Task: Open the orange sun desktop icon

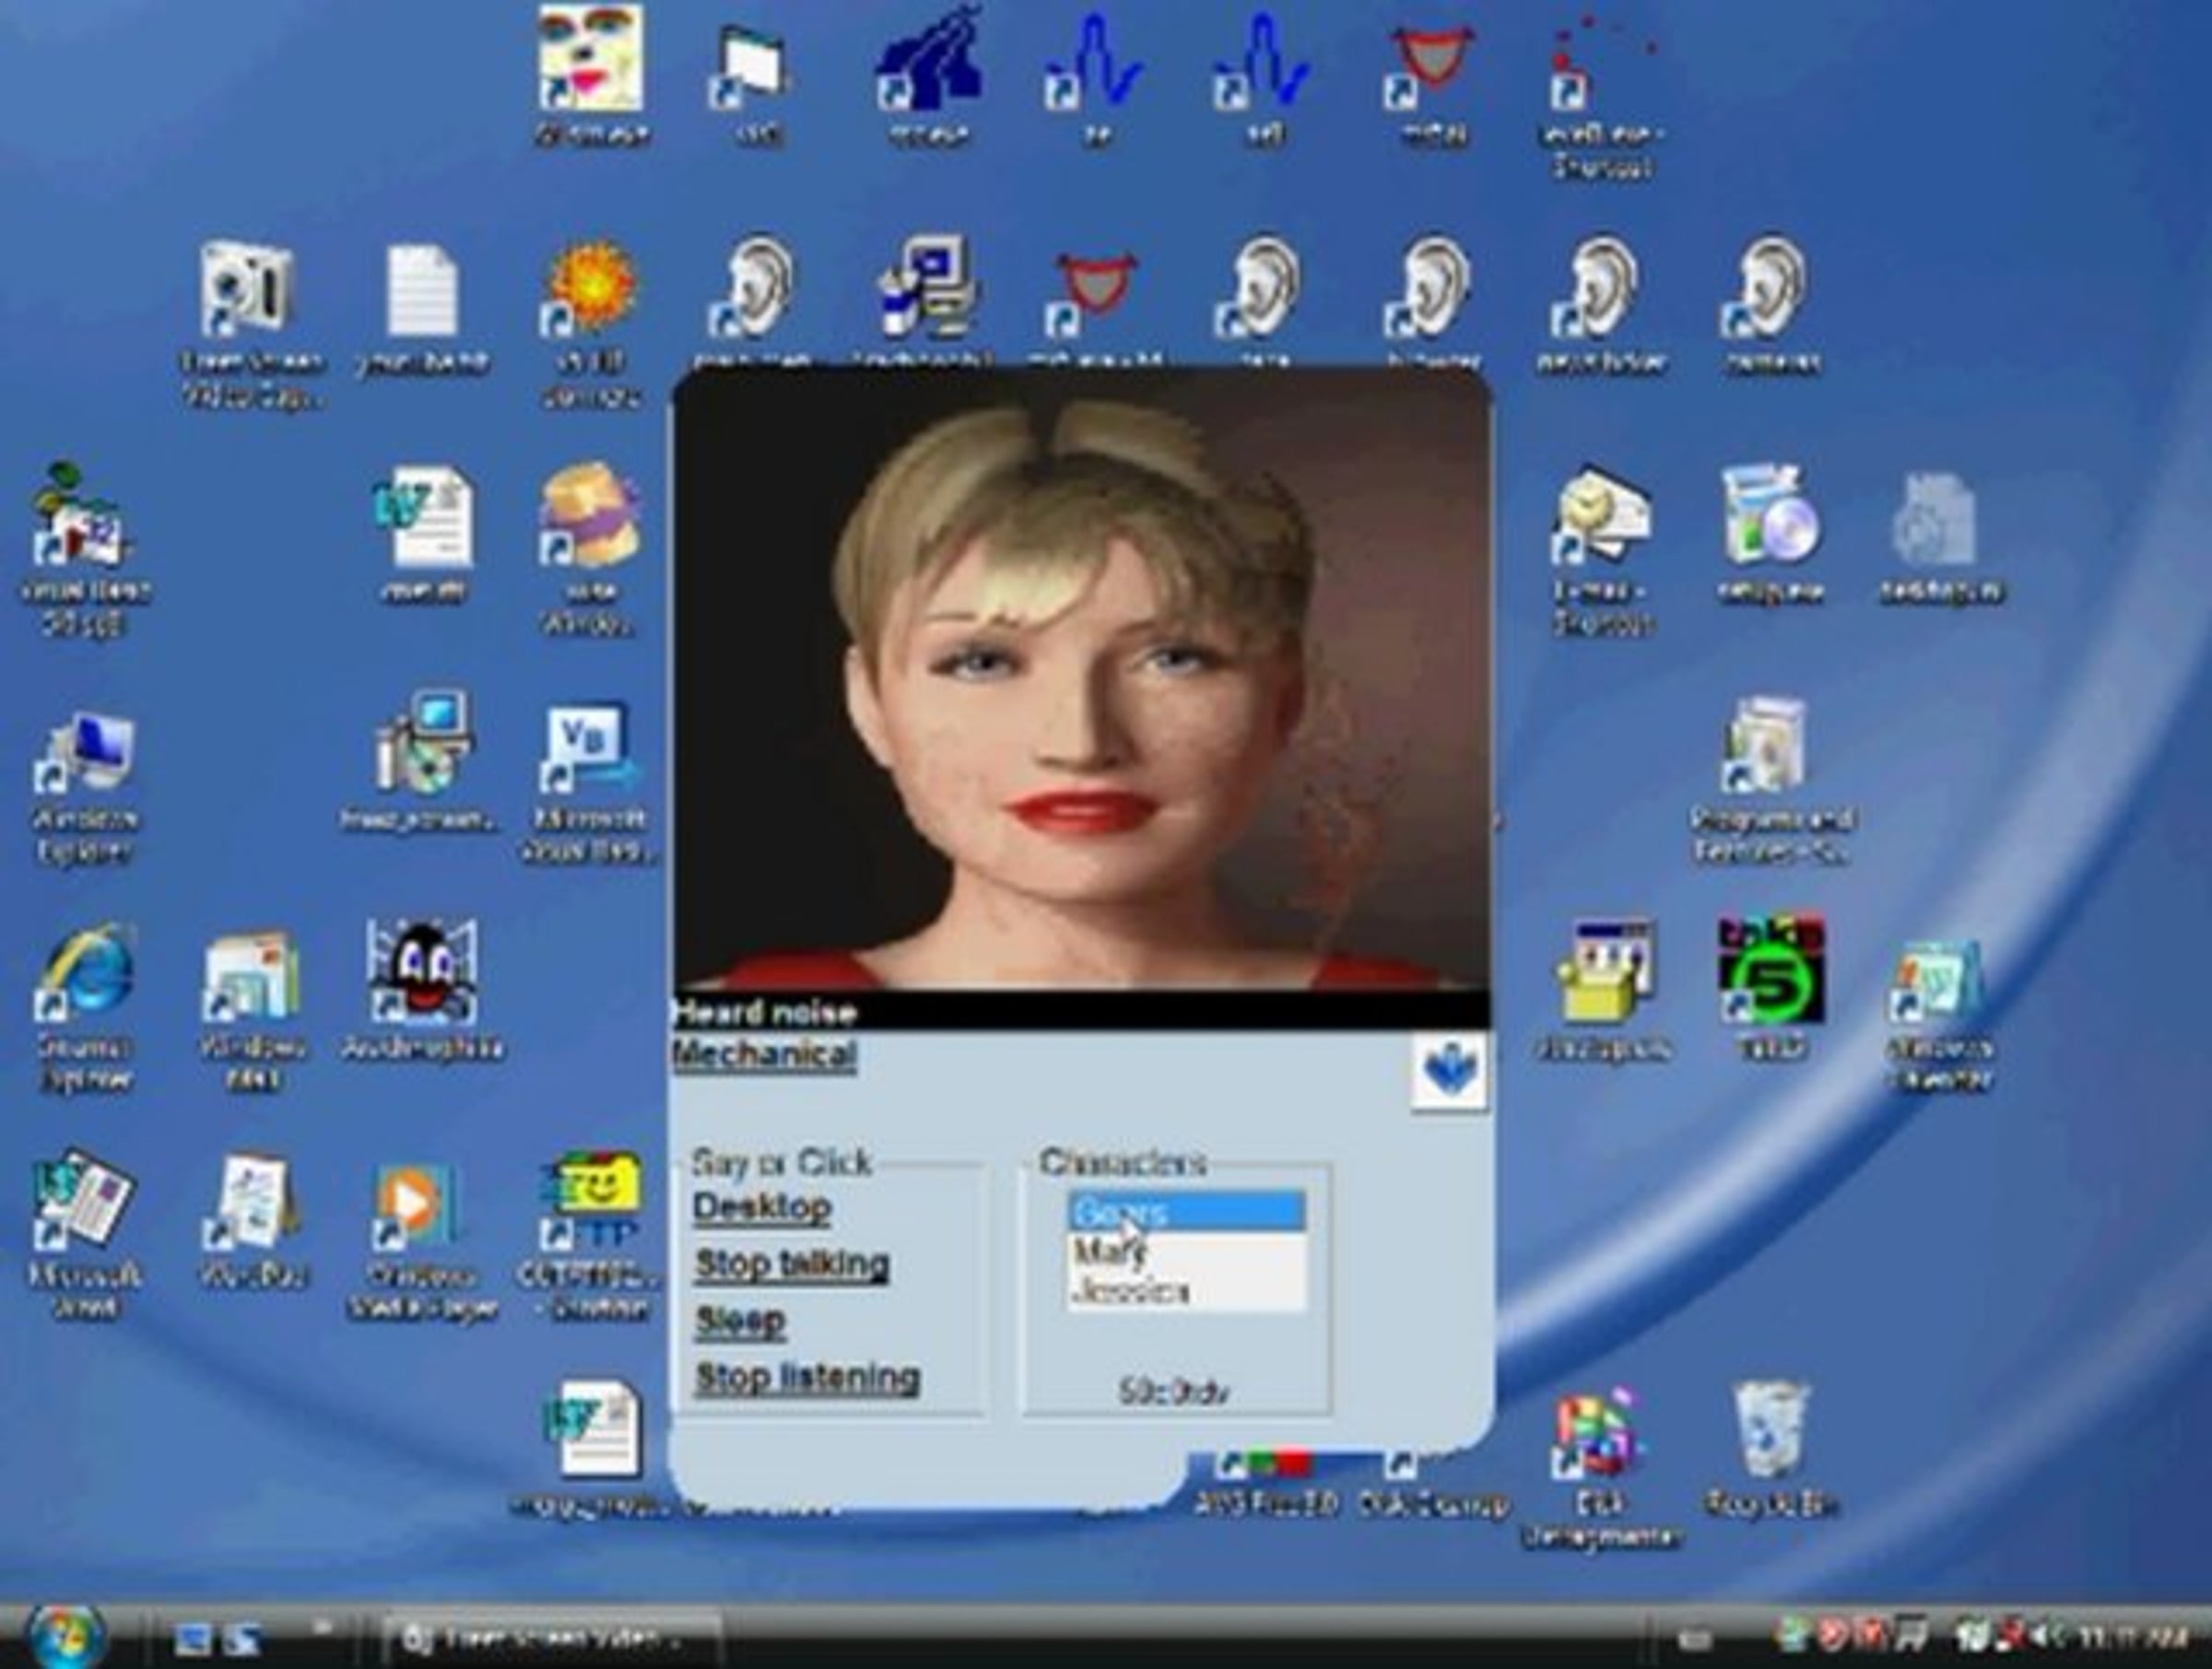Action: [590, 320]
